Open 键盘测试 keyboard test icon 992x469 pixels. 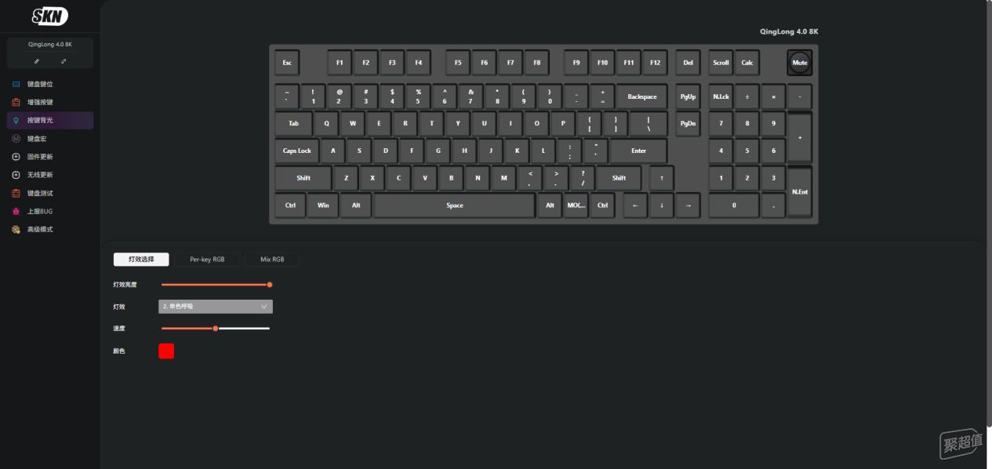[16, 193]
